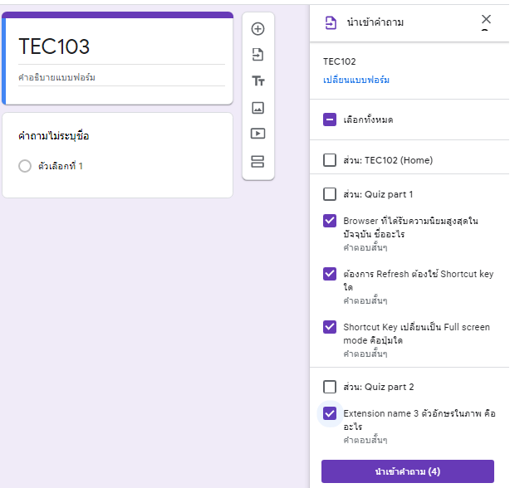
Task: Click the import panel header icon
Action: 330,22
